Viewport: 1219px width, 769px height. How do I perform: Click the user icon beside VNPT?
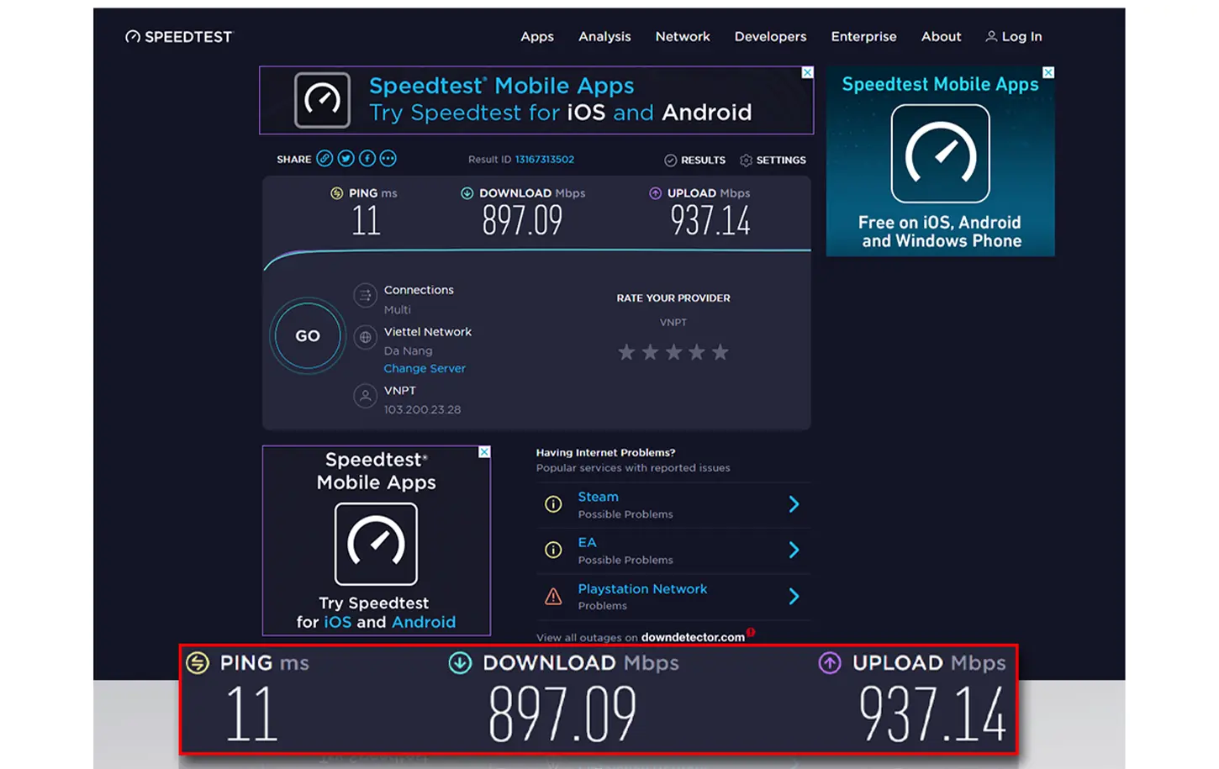coord(365,396)
